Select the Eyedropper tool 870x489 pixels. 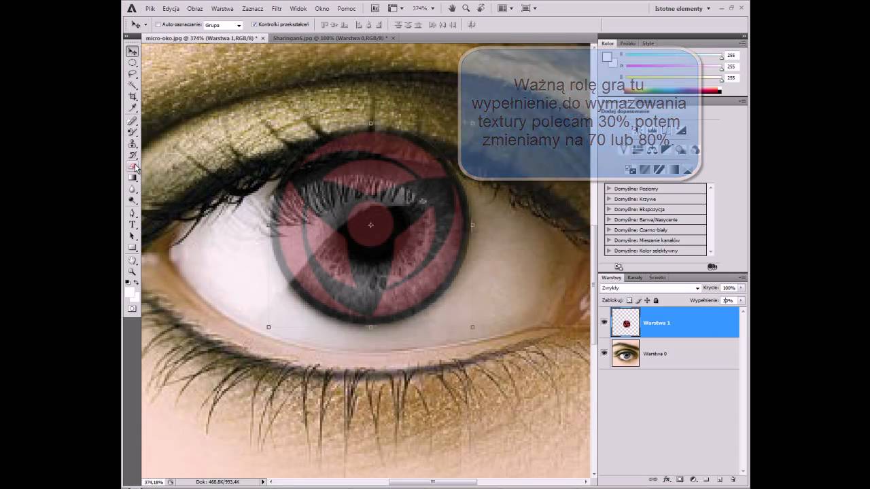coord(133,107)
